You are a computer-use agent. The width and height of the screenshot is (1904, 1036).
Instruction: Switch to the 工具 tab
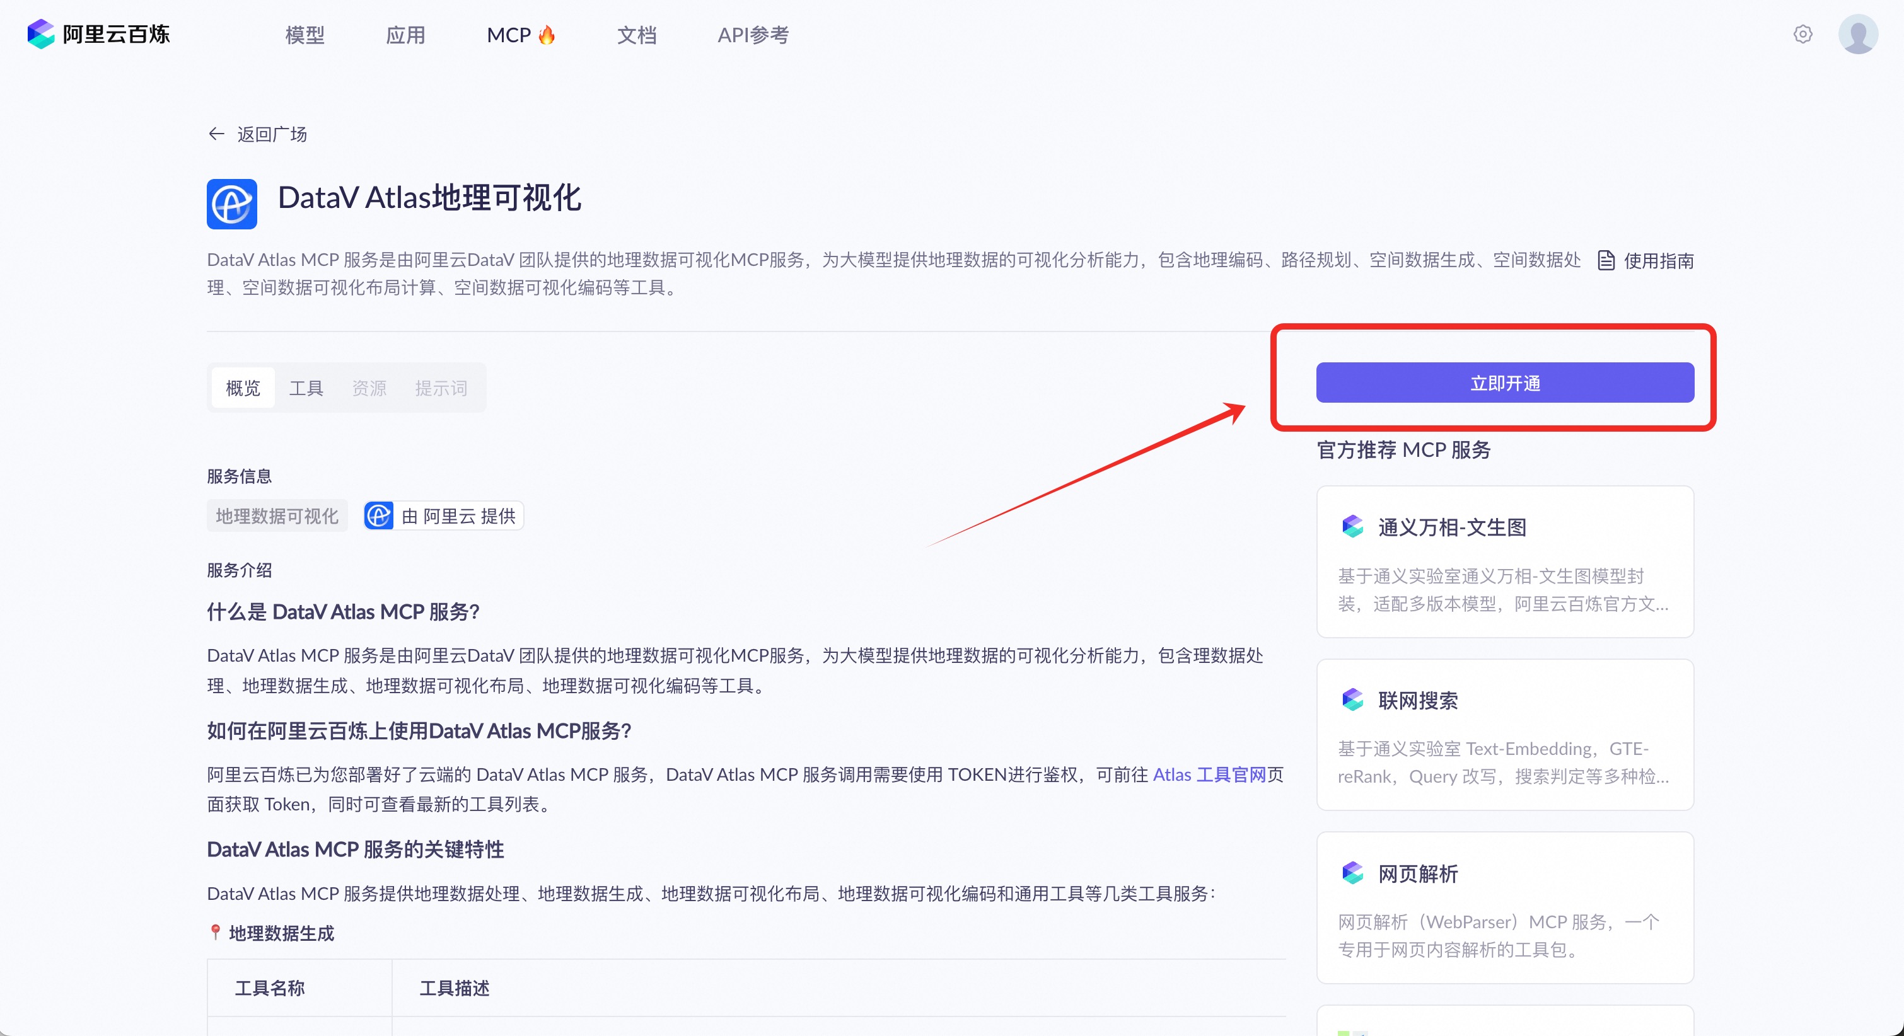[306, 388]
